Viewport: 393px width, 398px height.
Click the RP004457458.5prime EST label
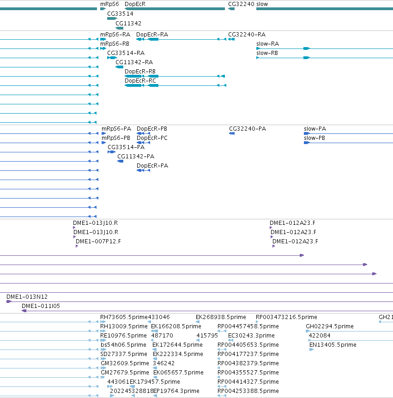248,326
